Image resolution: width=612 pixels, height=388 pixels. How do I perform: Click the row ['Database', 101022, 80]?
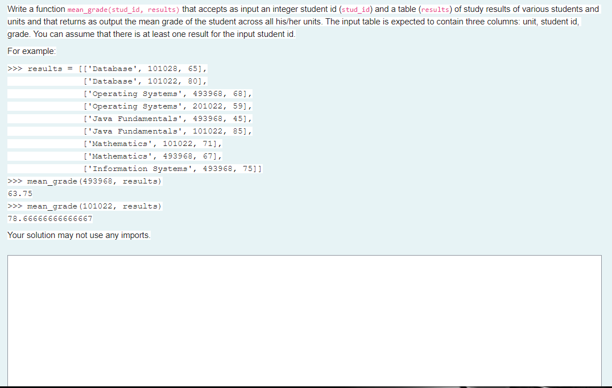point(145,81)
